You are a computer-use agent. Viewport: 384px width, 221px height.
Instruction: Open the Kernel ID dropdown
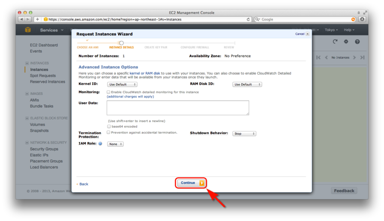click(x=122, y=84)
